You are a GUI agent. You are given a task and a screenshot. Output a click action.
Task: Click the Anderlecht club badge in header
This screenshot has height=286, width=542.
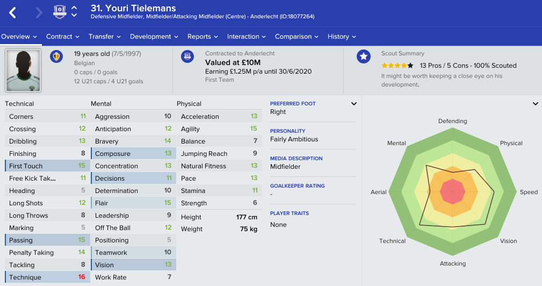[x=60, y=12]
